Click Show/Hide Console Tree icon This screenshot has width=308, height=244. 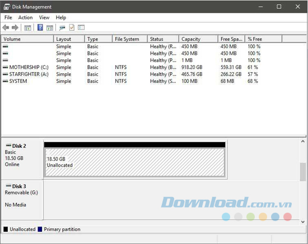27,27
